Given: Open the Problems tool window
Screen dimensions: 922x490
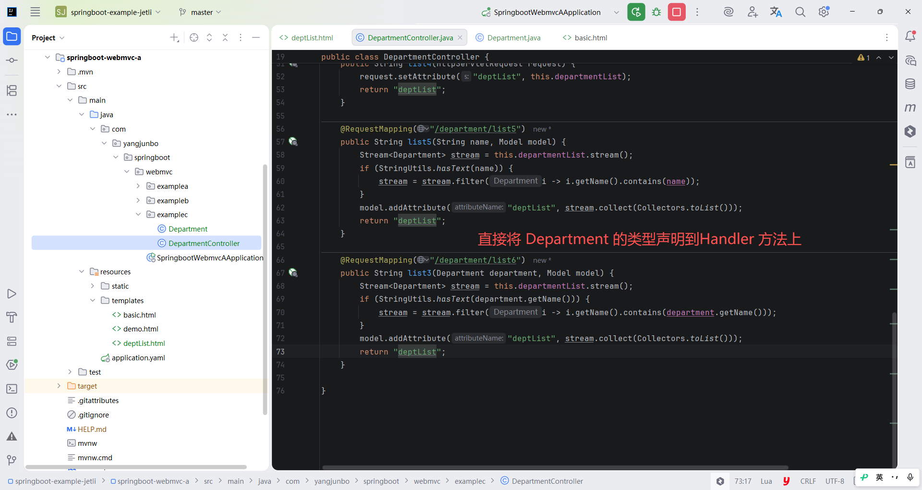Looking at the screenshot, I should pos(12,413).
